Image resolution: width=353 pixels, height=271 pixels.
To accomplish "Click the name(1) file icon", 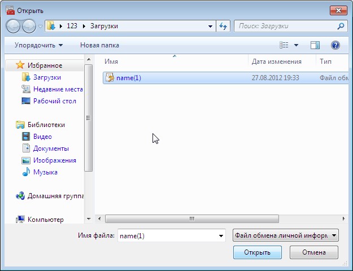I will coord(110,78).
